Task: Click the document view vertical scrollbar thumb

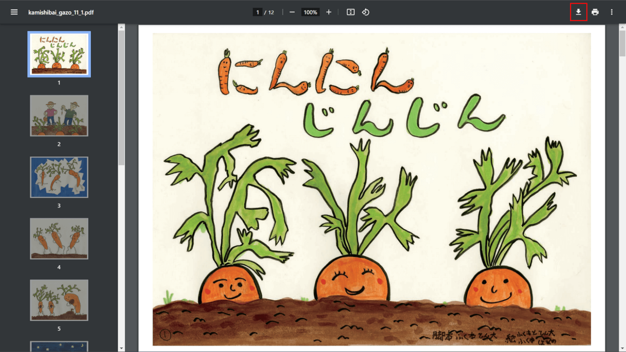Action: 622,42
